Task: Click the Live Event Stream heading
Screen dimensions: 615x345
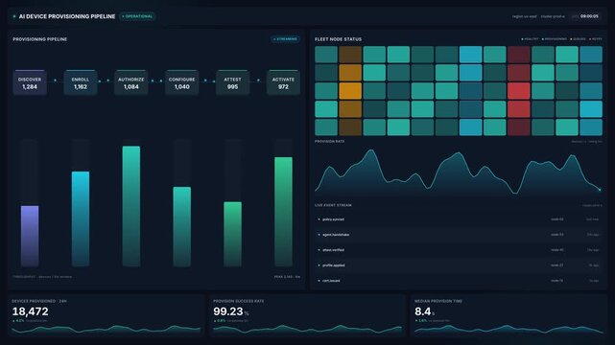Action: 333,205
